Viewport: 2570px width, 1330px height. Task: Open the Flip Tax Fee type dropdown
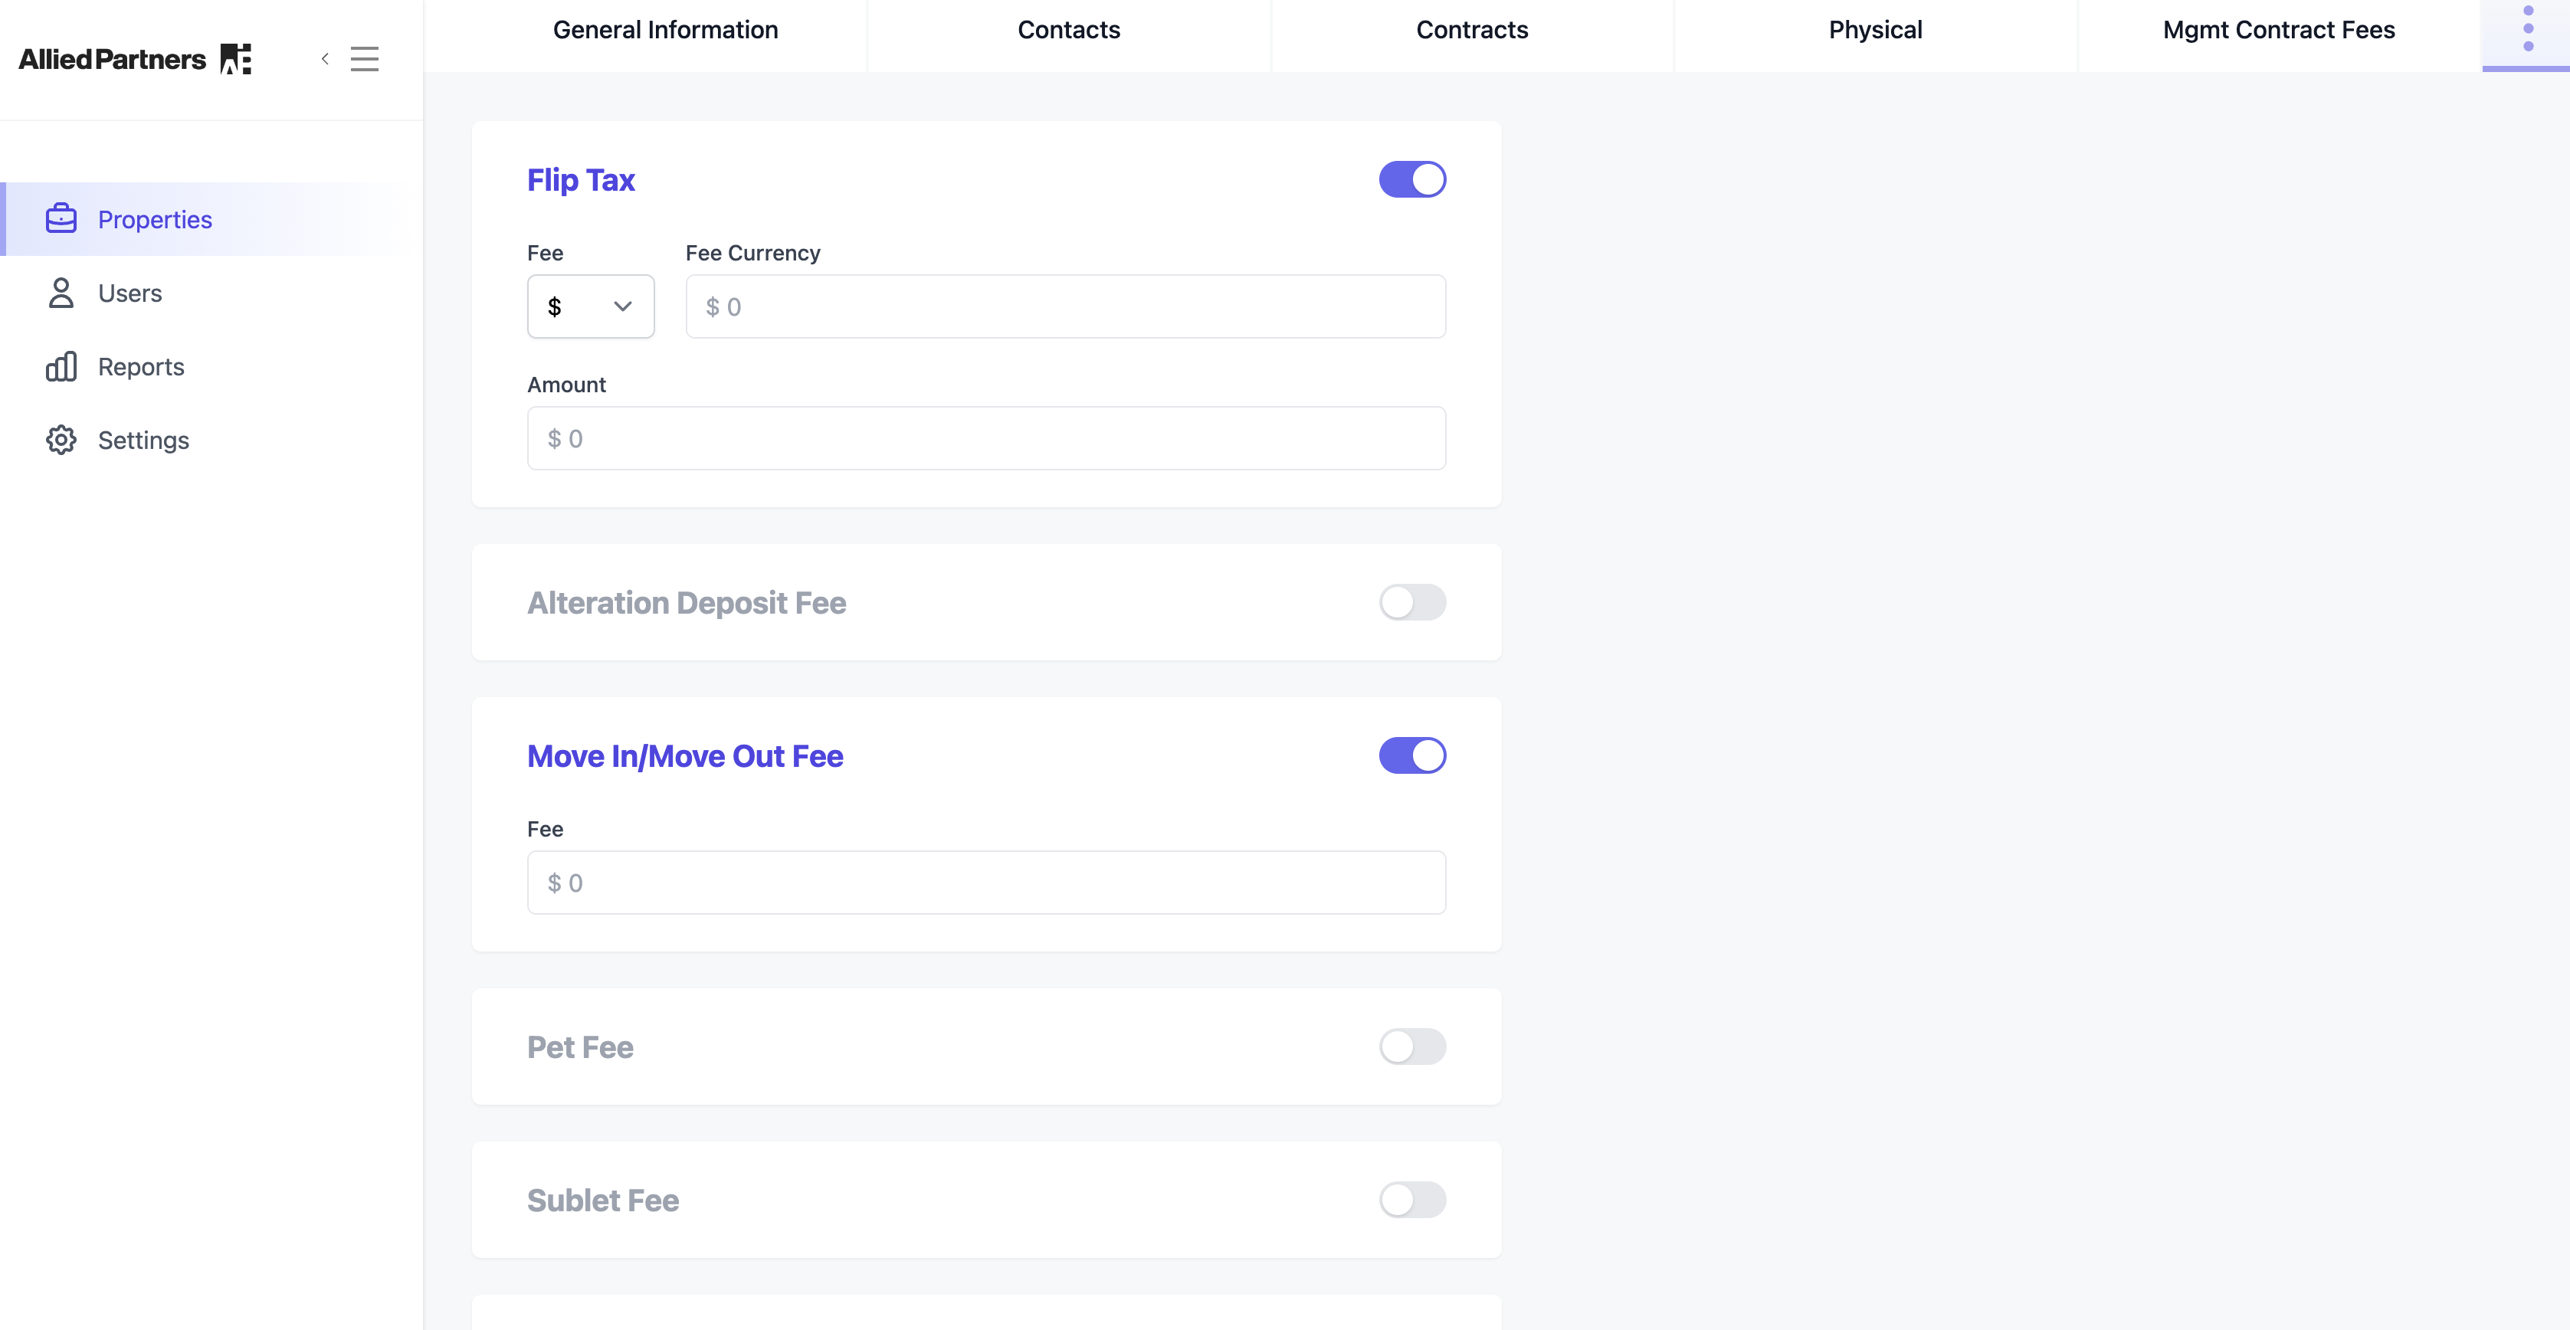(x=591, y=306)
